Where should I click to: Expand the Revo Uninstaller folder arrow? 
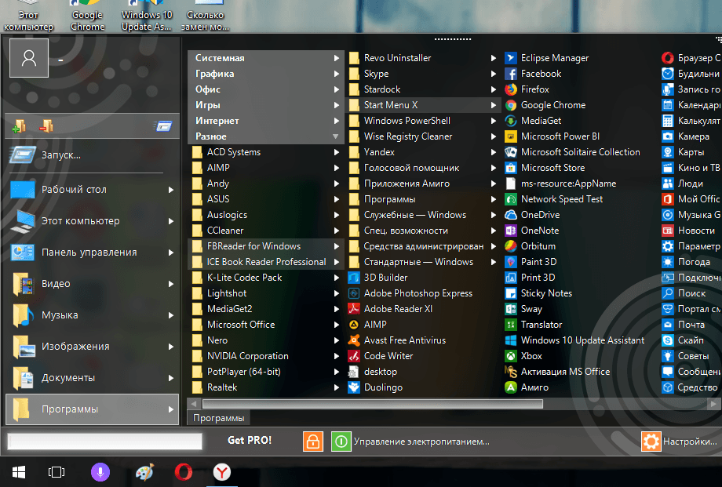pyautogui.click(x=493, y=58)
